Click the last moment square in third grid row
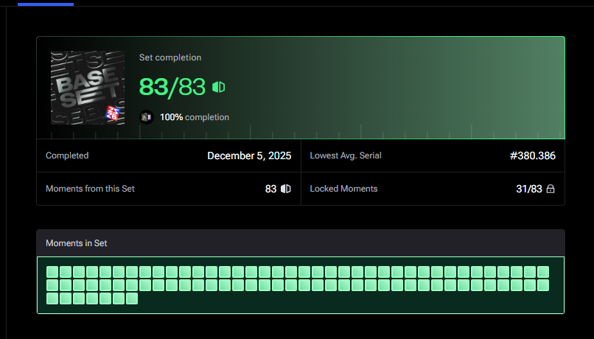594x339 pixels. pos(132,298)
